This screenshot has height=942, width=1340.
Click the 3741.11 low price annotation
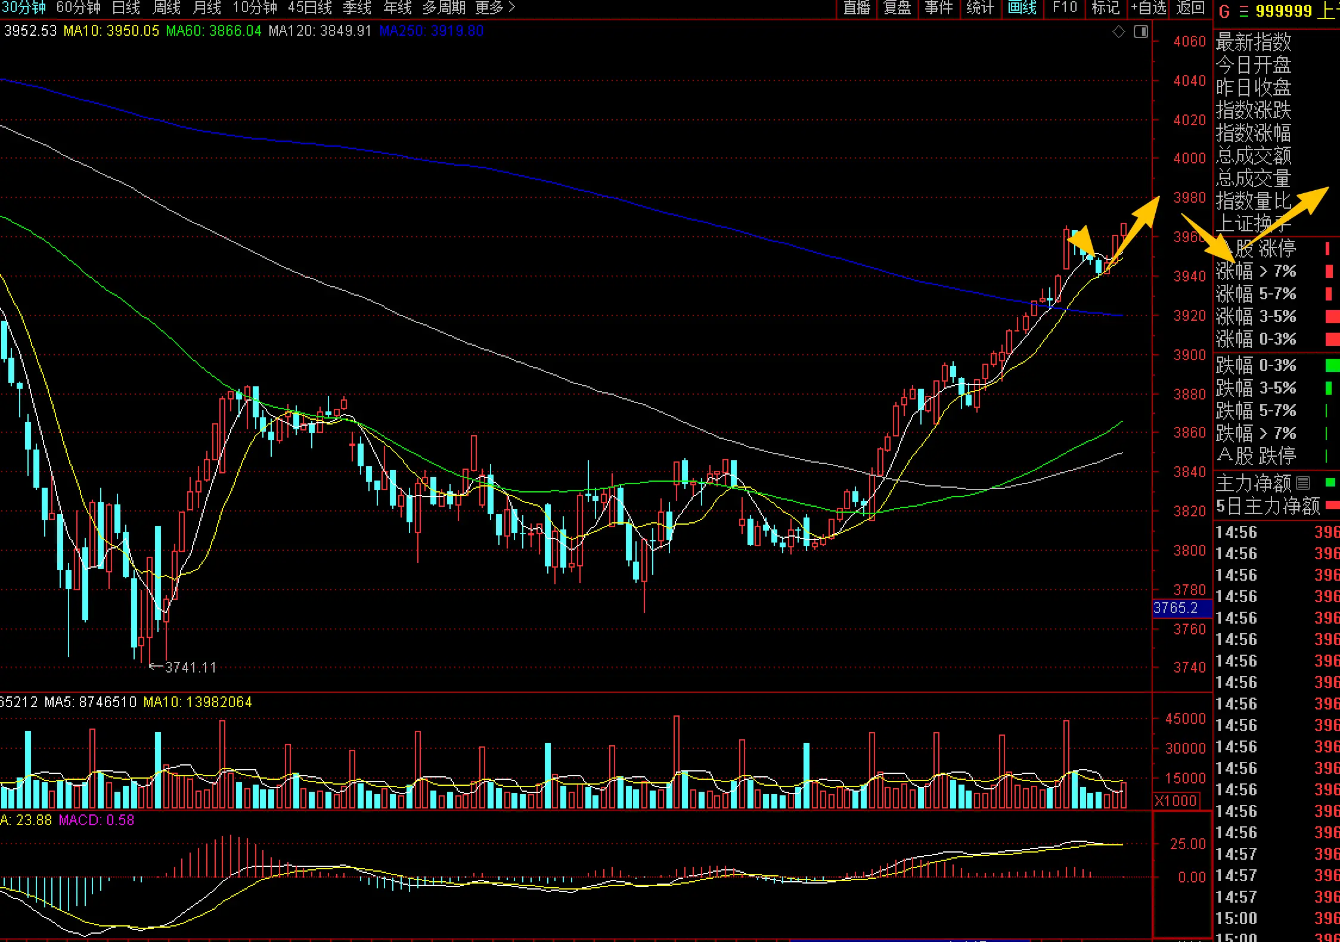[190, 667]
